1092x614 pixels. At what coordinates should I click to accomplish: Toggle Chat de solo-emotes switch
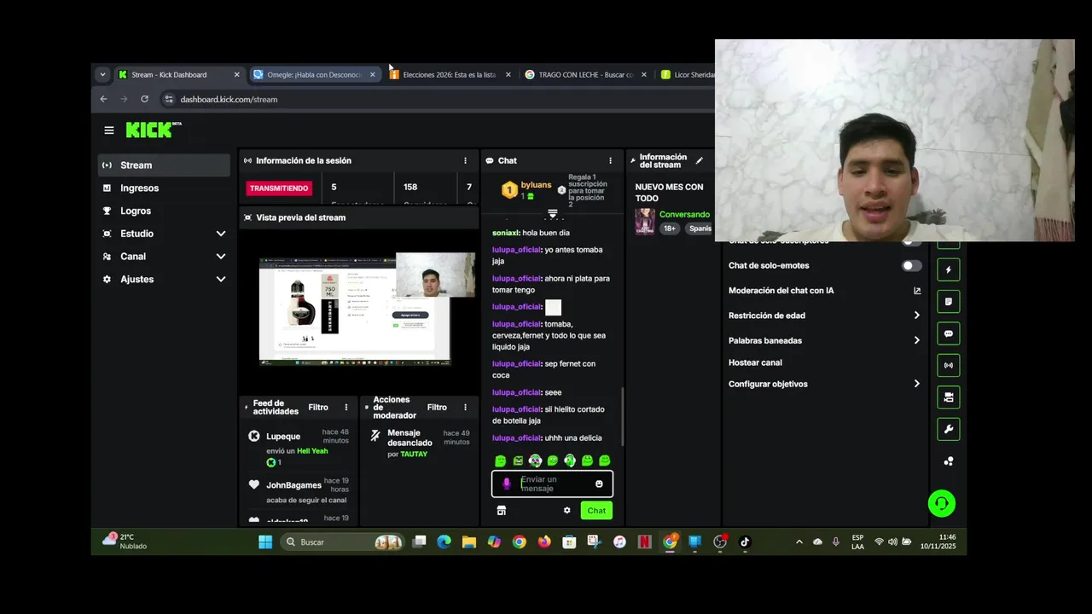(912, 265)
